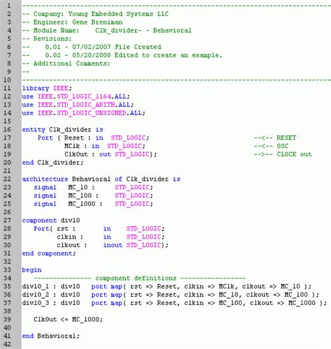Click the '--<-- RESET' comment
Viewport: 331px width, 349px height.
pyautogui.click(x=275, y=138)
